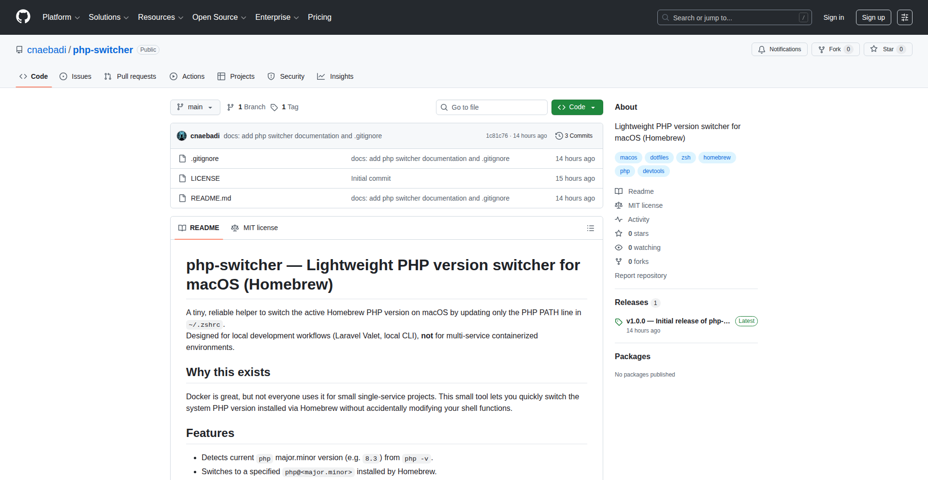This screenshot has height=480, width=928.
Task: Open the README outline list icon
Action: tap(590, 228)
